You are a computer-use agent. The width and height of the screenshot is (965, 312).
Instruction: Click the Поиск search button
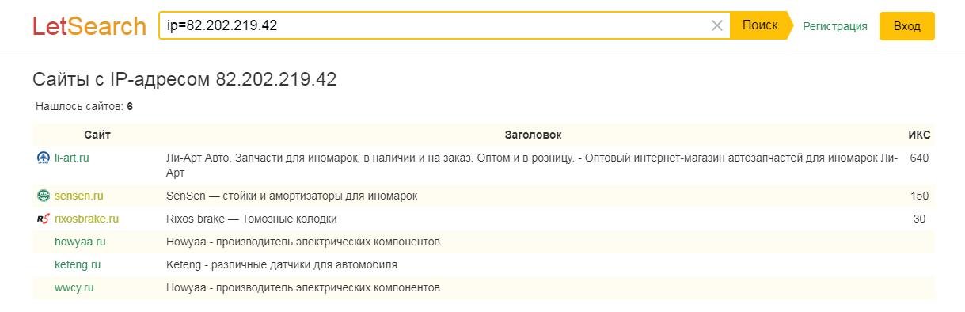[760, 25]
